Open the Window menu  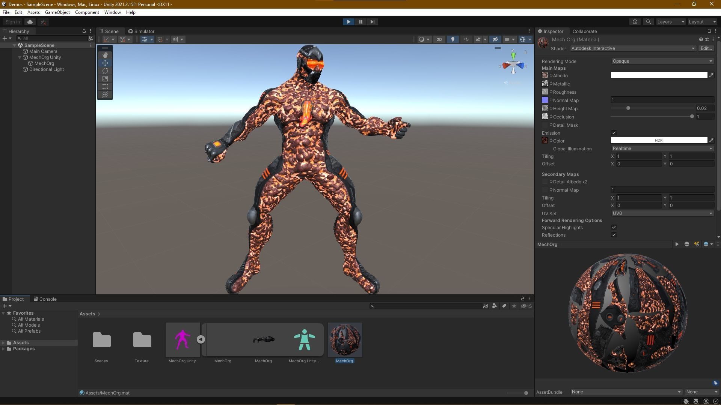[113, 12]
